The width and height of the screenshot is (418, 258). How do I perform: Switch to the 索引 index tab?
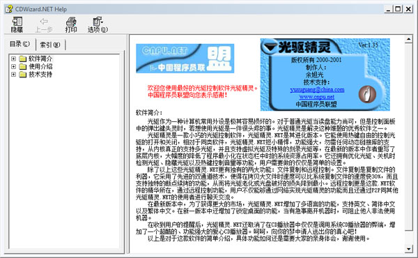[x=50, y=45]
